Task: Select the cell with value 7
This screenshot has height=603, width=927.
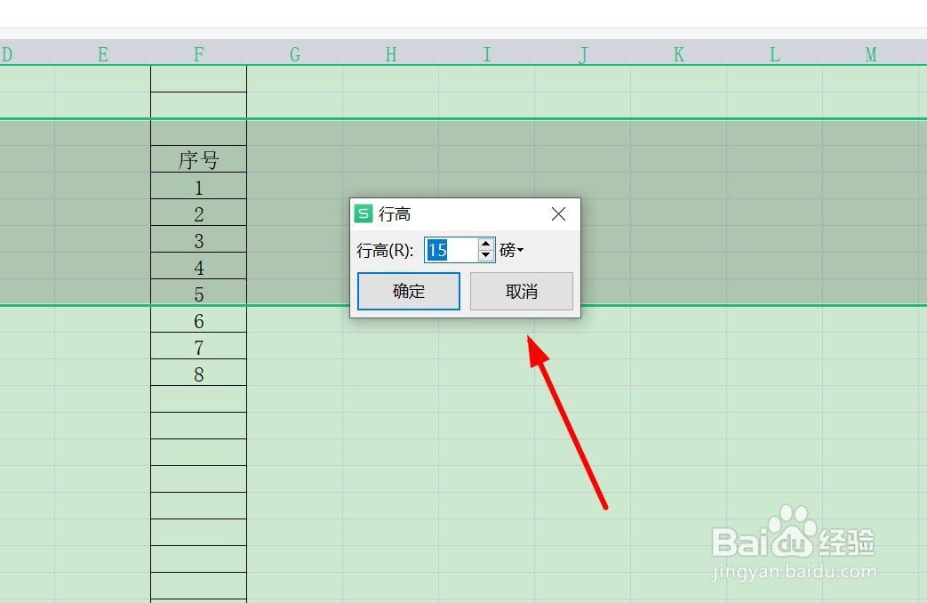Action: [199, 346]
